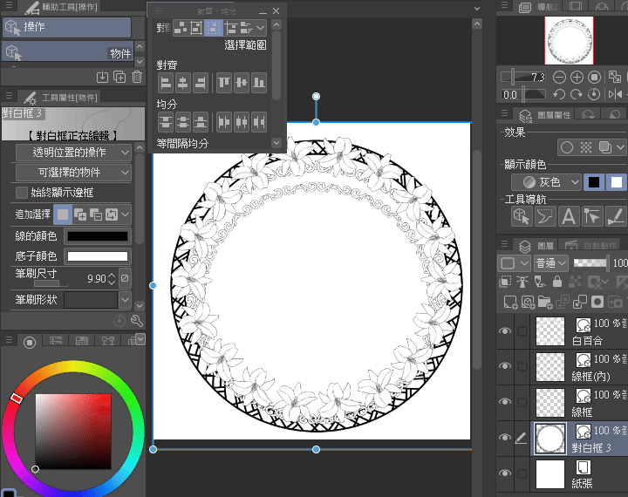The image size is (628, 497).
Task: Hide the 白百合 layer
Action: pos(505,331)
